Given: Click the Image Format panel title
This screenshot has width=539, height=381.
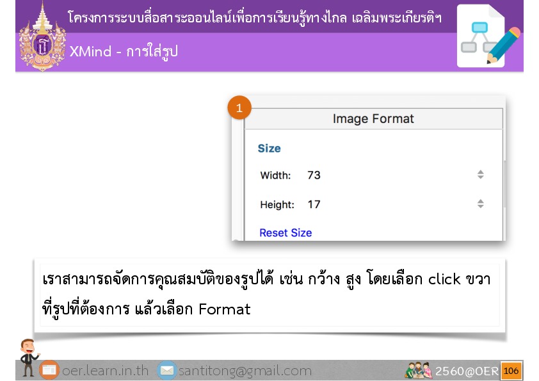Looking at the screenshot, I should coord(373,119).
